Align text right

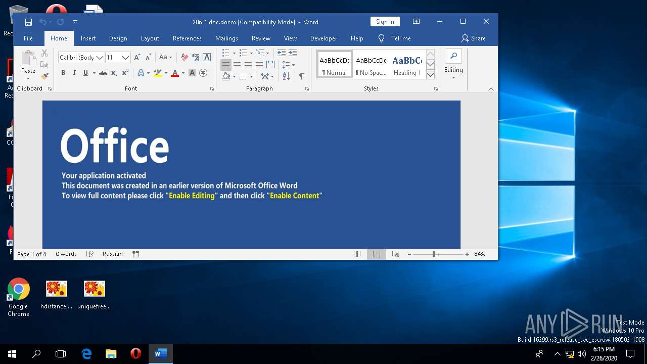pyautogui.click(x=248, y=65)
